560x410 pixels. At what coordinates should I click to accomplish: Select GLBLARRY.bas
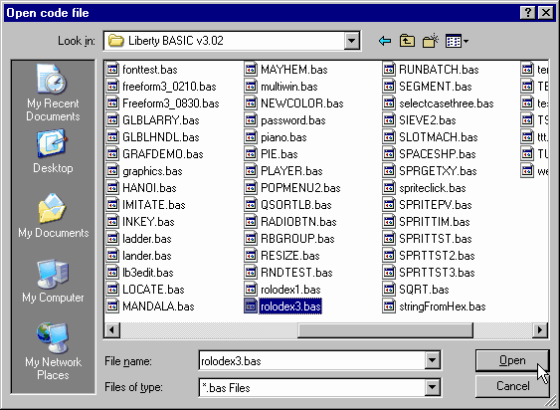161,120
